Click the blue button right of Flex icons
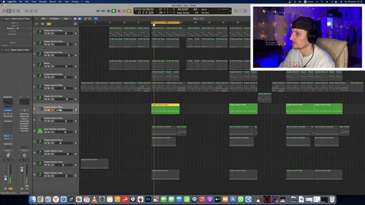The width and height of the screenshot is (365, 205). [x=96, y=19]
